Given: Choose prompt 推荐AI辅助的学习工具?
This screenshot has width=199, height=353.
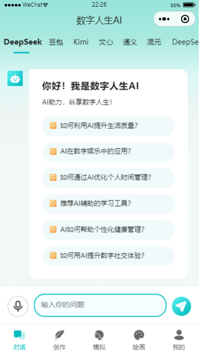Looking at the screenshot, I should tap(108, 204).
